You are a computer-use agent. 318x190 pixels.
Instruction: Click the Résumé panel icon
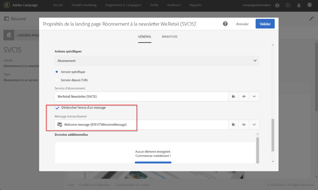pos(7,19)
